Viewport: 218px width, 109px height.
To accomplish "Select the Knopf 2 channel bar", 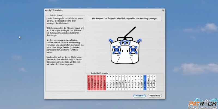I will pyautogui.click(x=111, y=83).
